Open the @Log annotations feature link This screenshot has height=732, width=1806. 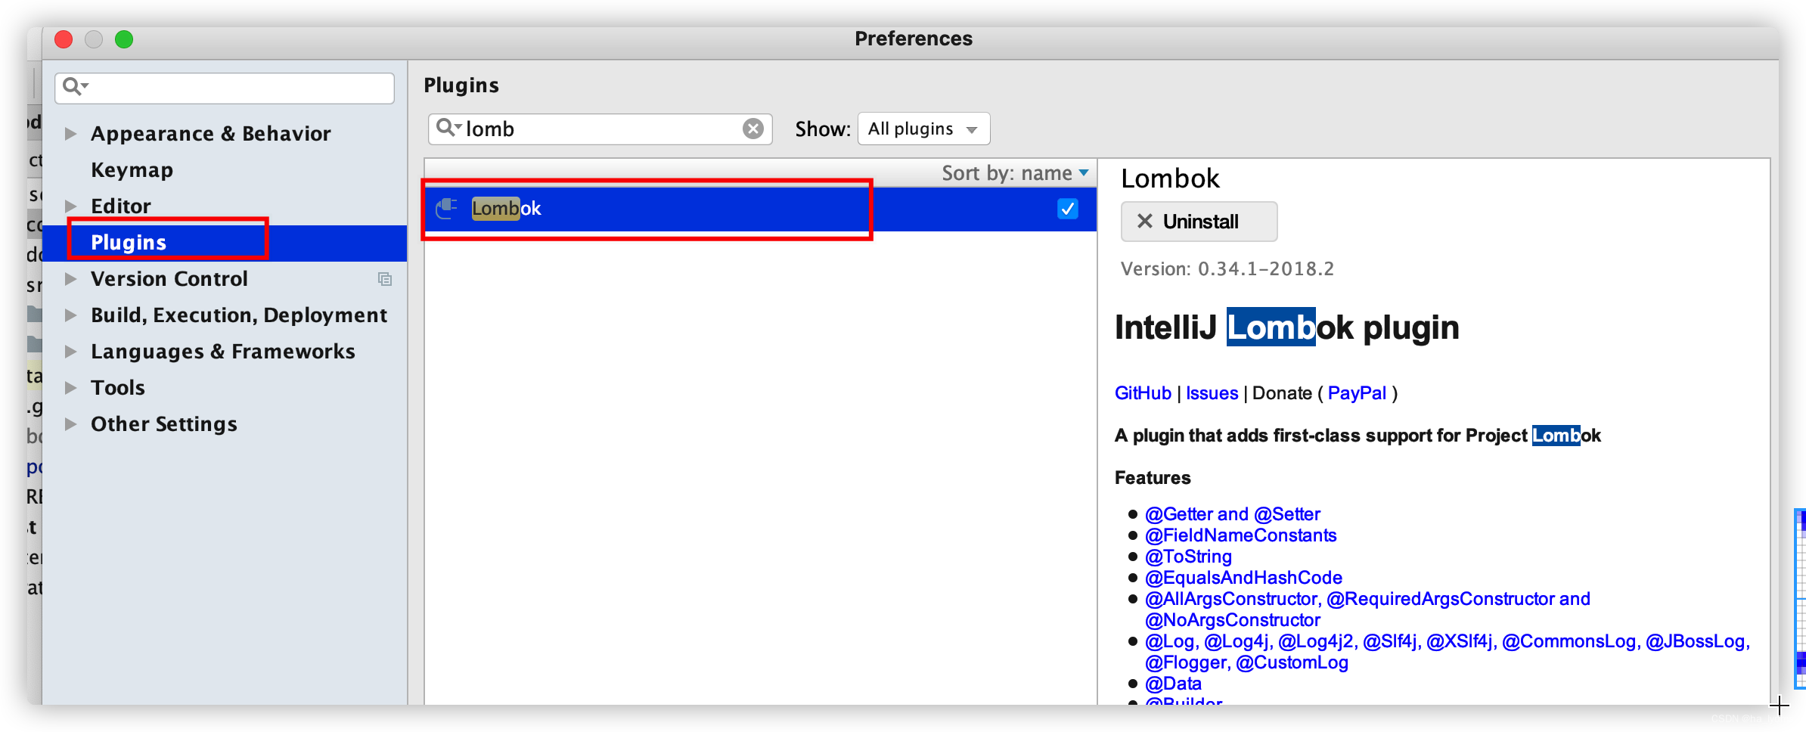click(x=1448, y=652)
